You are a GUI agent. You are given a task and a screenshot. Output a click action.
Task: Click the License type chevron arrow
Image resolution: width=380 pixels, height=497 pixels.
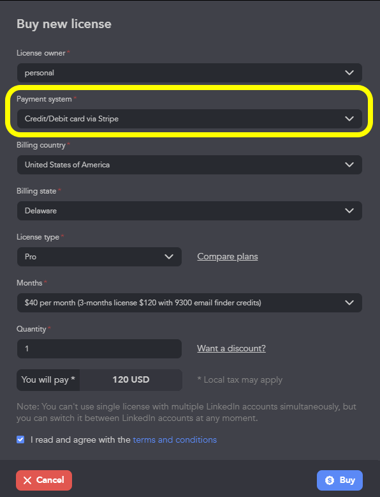(x=169, y=256)
